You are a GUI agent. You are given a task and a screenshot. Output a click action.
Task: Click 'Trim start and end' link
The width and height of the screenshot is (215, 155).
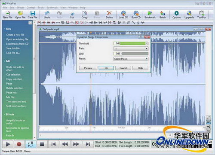[x=16, y=102]
